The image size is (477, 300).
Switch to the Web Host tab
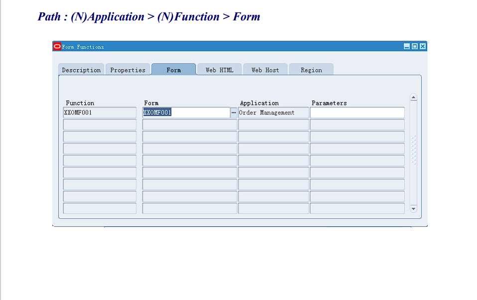[265, 70]
